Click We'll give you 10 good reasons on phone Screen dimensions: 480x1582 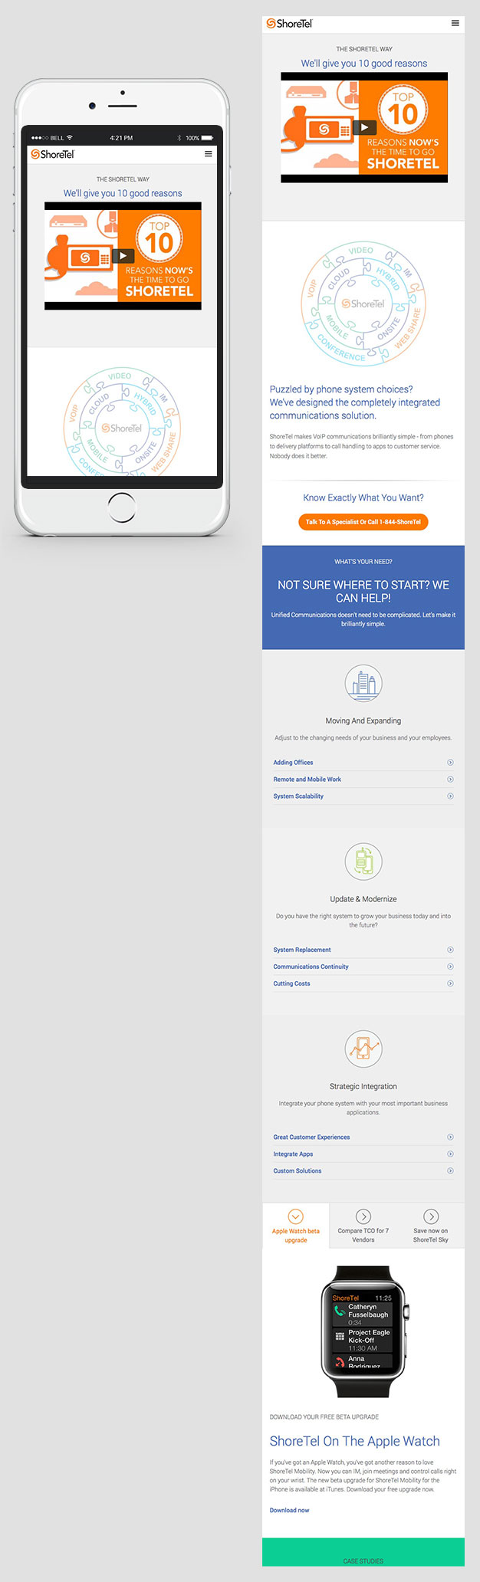123,193
